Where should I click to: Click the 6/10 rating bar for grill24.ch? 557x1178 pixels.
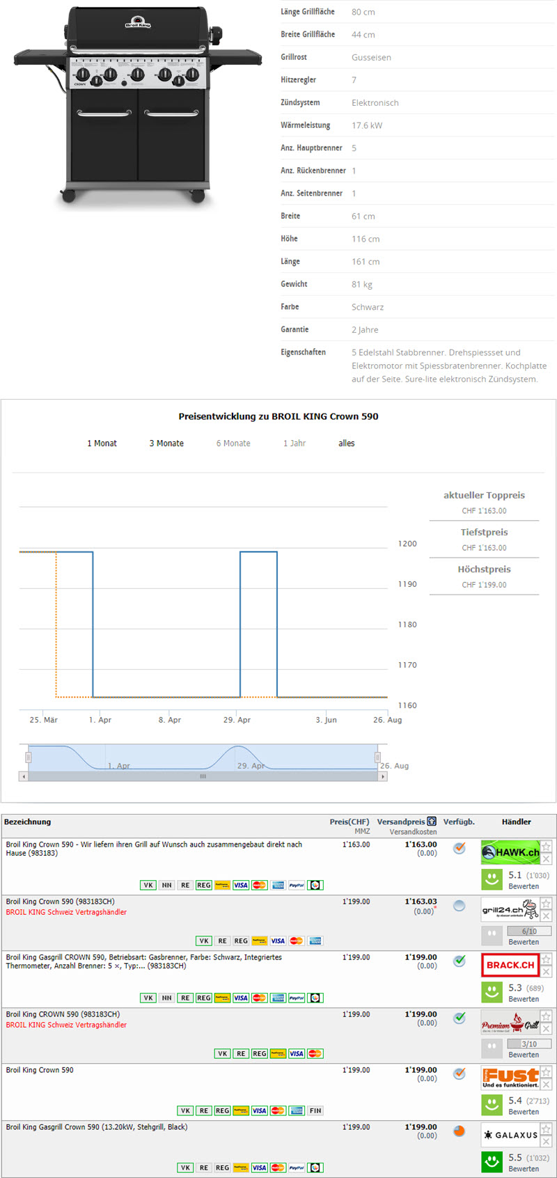(x=529, y=931)
